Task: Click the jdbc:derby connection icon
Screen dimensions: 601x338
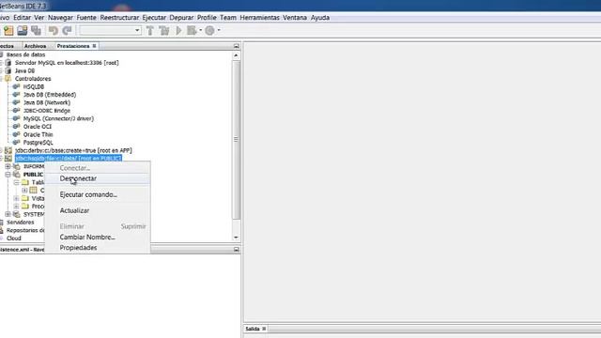Action: tap(8, 150)
